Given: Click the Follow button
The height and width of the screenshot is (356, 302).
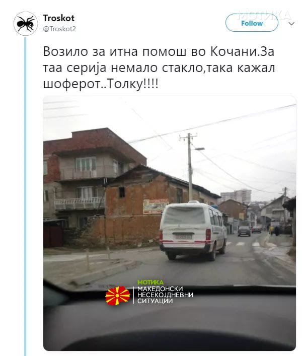Looking at the screenshot, I should pos(252,23).
